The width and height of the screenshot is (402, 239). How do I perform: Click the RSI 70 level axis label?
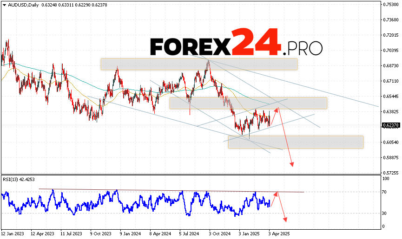coord(385,191)
